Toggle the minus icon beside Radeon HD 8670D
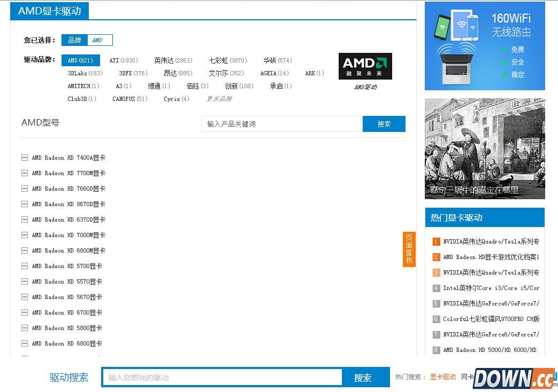The image size is (558, 392). pos(24,204)
